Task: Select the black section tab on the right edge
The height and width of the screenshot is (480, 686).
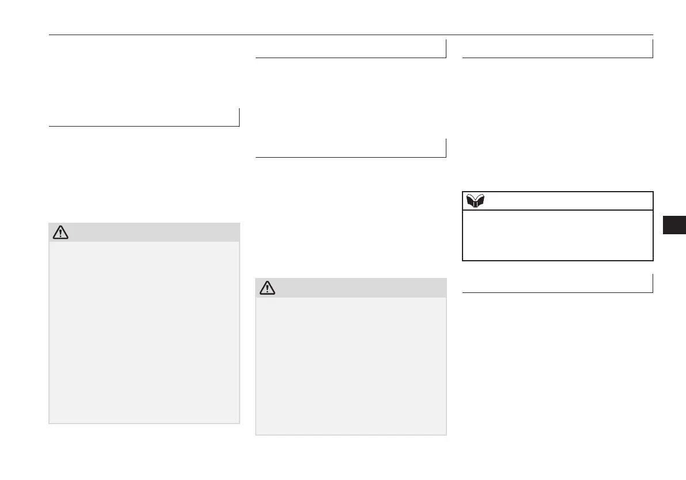Action: [x=674, y=224]
